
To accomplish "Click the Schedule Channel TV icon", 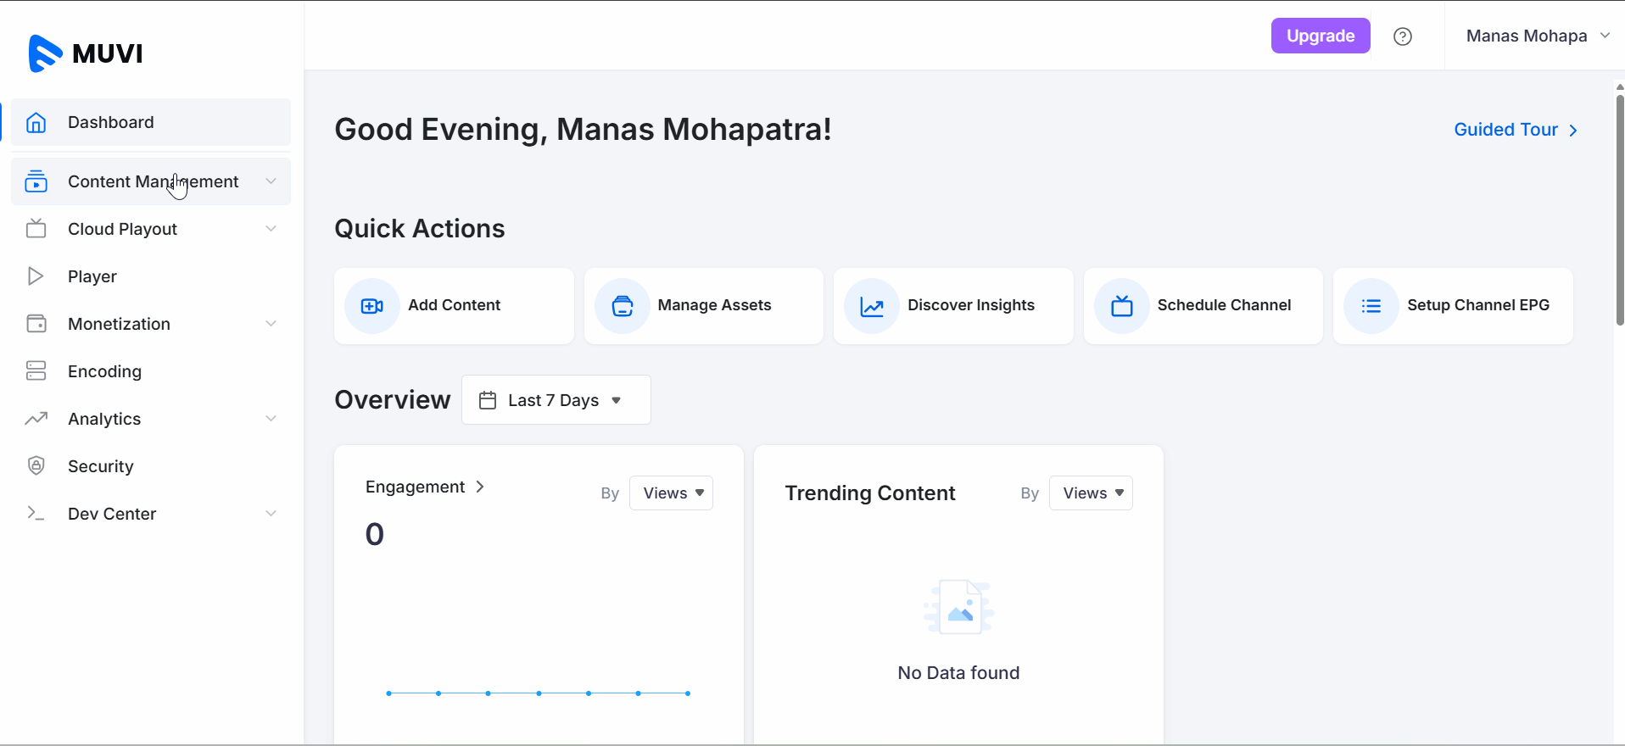I will (x=1121, y=306).
